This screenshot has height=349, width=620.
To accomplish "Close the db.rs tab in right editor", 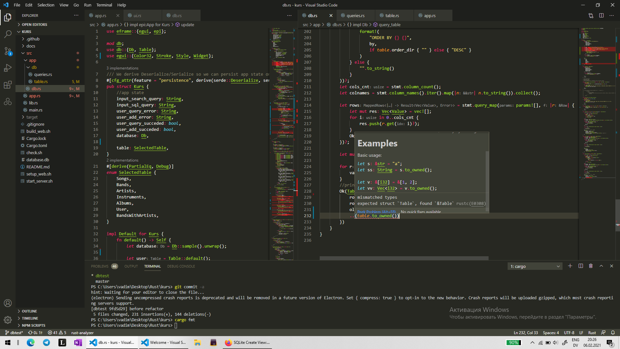I will coord(331,16).
